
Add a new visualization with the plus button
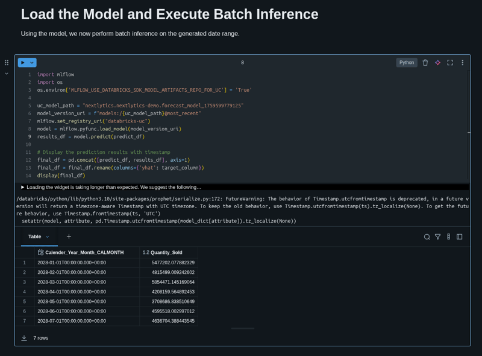pos(68,237)
